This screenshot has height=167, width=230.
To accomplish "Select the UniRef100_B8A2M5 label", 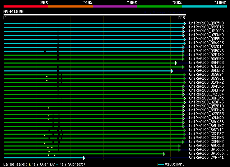I will coord(206,98).
